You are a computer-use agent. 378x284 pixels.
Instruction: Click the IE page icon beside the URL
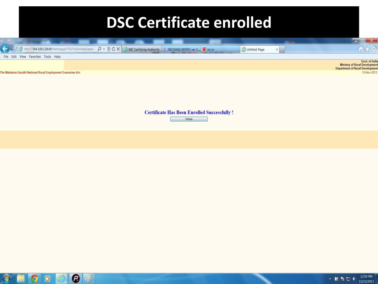click(x=21, y=49)
